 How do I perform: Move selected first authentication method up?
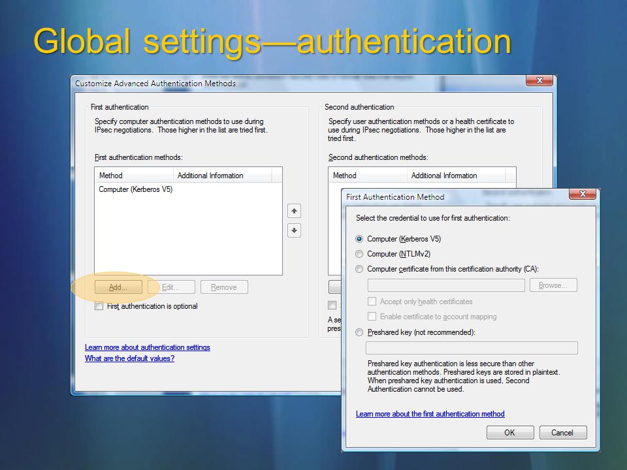pos(294,211)
